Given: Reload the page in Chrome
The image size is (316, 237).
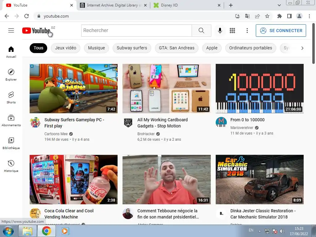Looking at the screenshot, I should (27, 16).
